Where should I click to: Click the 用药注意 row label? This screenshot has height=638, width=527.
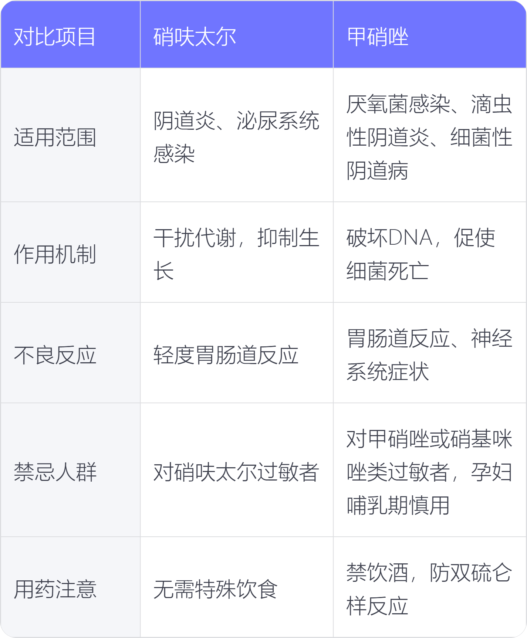[70, 587]
